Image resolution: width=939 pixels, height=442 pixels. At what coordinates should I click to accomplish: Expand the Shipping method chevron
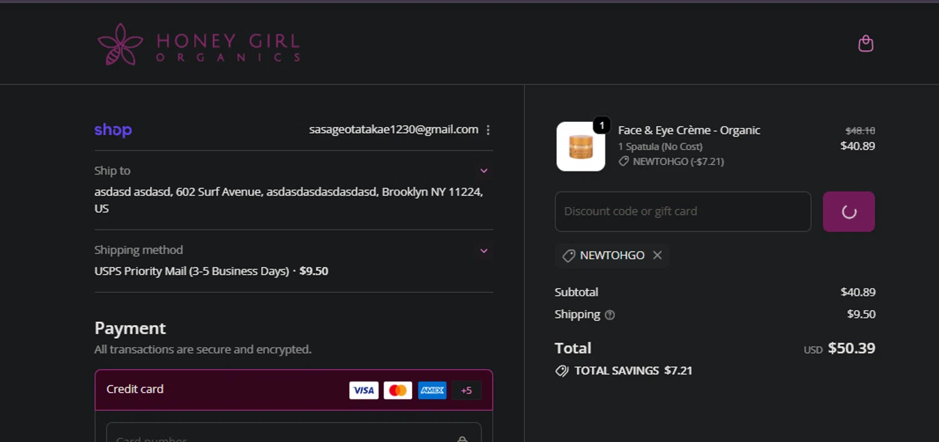(484, 251)
